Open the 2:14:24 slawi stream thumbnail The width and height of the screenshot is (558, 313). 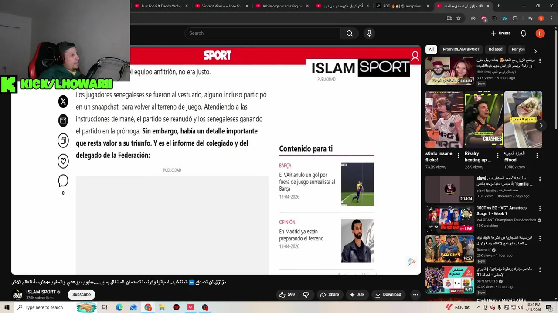click(x=449, y=189)
